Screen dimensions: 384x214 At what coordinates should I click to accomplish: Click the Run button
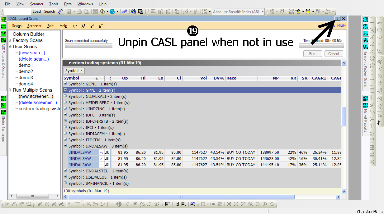point(312,54)
